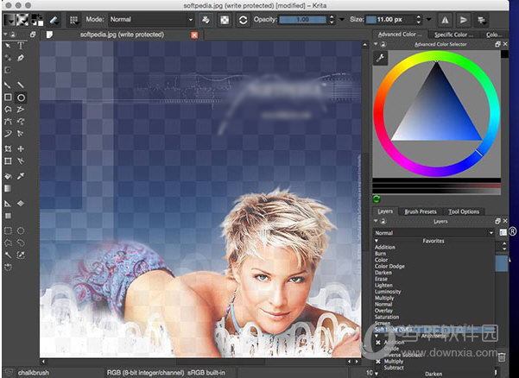Select the straight Line tool
Image resolution: width=519 pixels, height=378 pixels.
21,85
